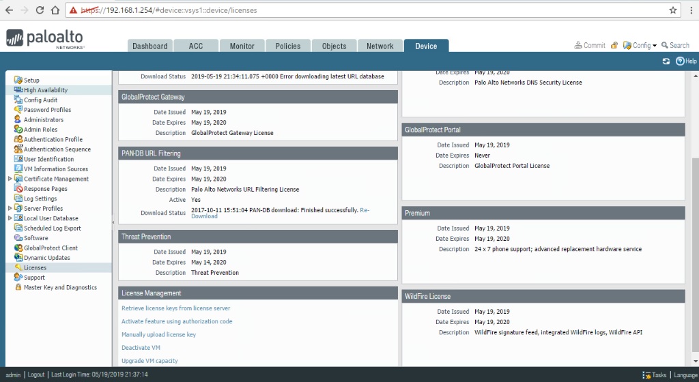
Task: Bookmark page with the star icon
Action: 672,10
